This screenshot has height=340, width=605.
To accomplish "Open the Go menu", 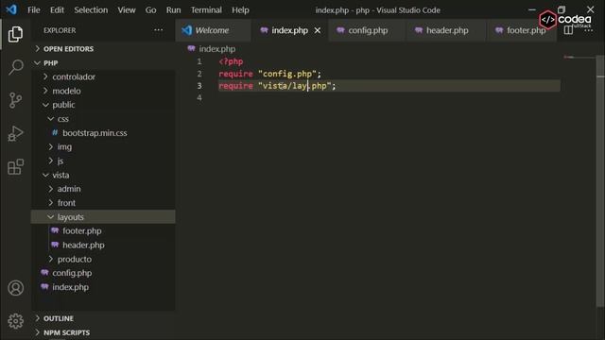I will pos(151,10).
